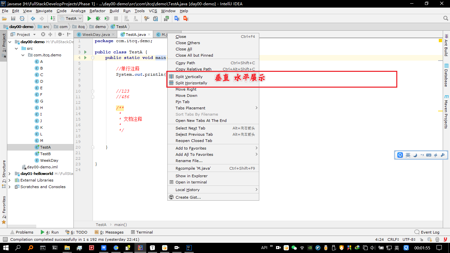Click the IntelliJ IDEA taskbar icon
This screenshot has height=253, width=450.
(x=140, y=248)
